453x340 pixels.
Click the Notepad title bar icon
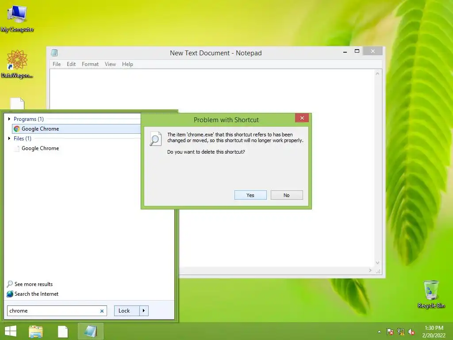point(54,53)
